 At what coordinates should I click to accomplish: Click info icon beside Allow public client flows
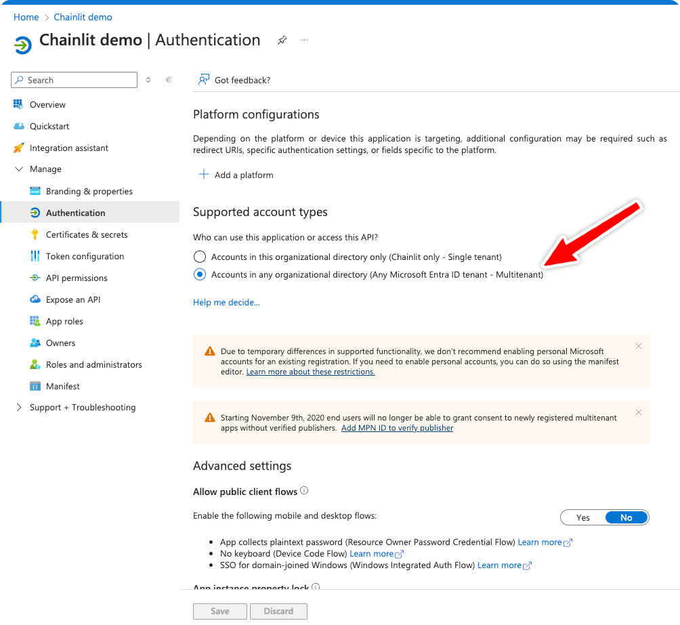(x=304, y=490)
